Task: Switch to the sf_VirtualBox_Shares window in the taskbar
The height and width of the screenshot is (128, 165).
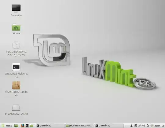Action: coord(79,126)
